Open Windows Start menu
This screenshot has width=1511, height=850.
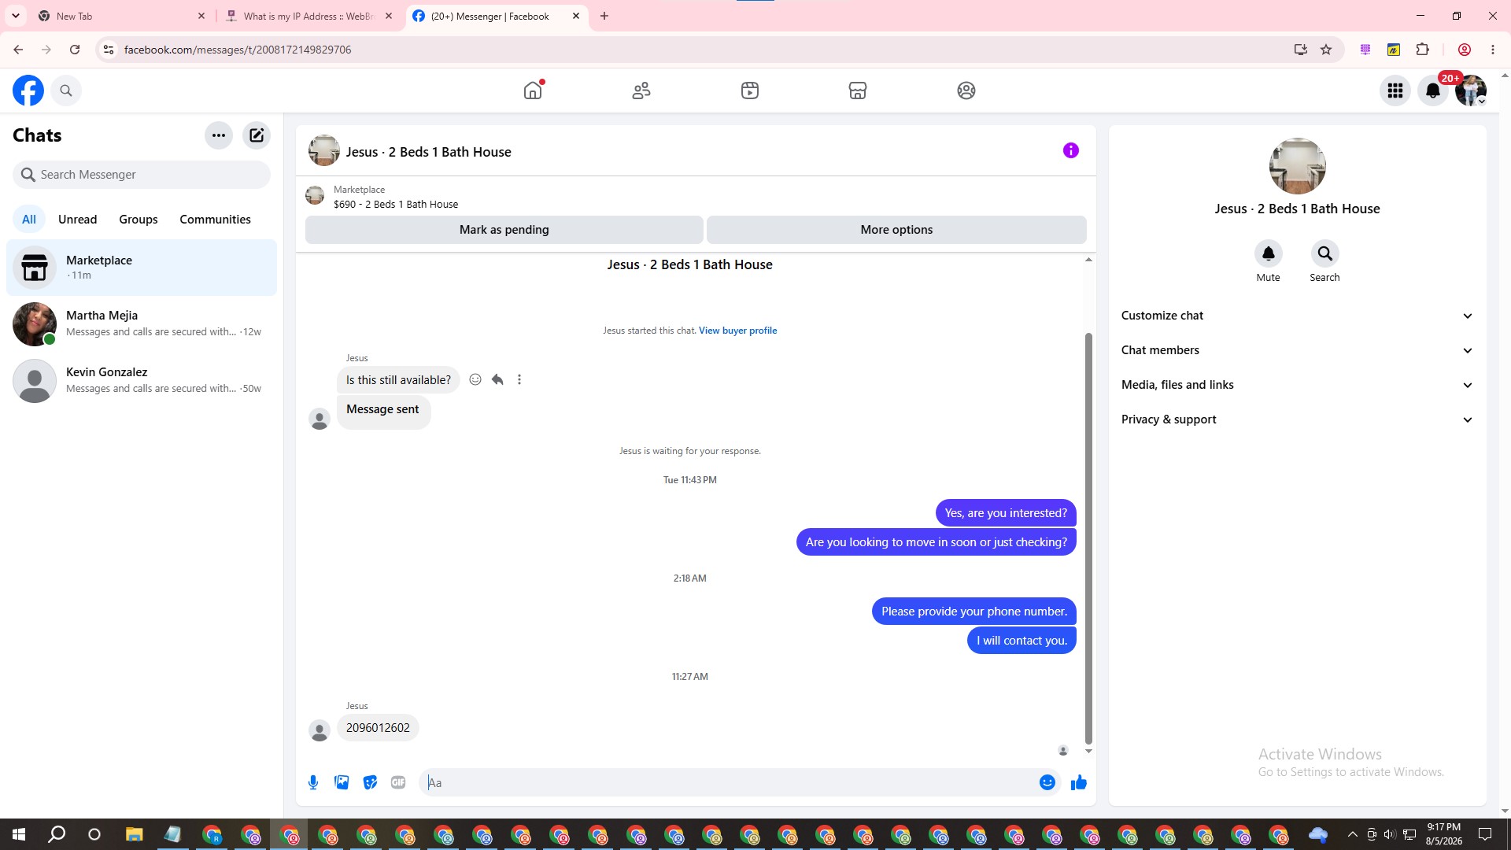click(19, 834)
